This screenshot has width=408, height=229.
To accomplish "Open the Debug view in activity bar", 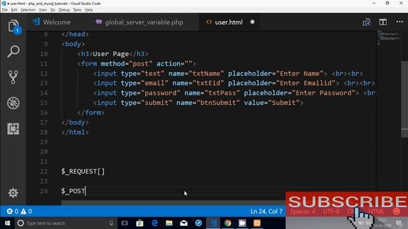I will (13, 103).
